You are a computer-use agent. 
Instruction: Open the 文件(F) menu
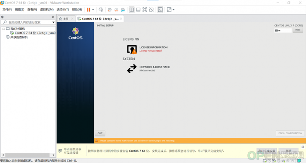[x=7, y=10]
